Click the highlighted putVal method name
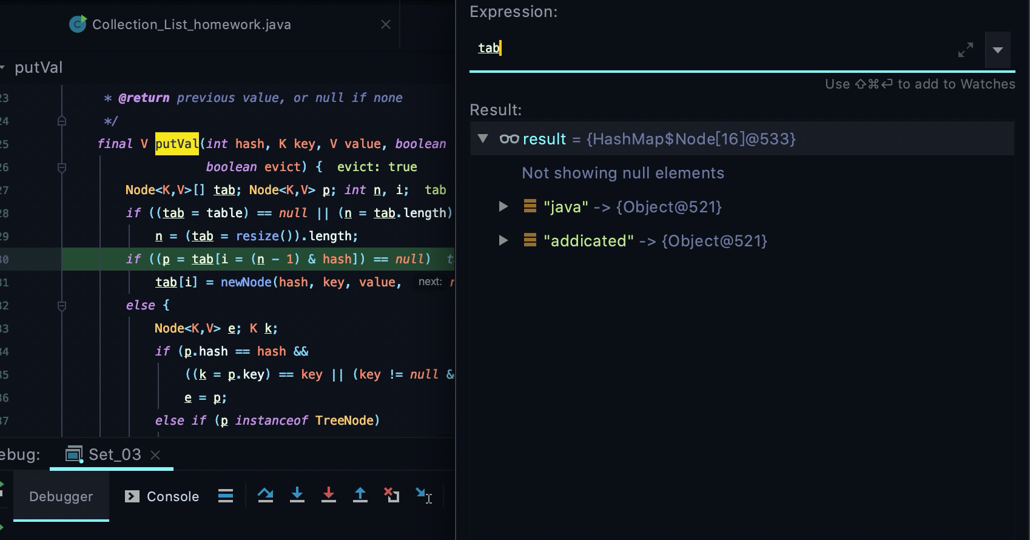This screenshot has width=1030, height=540. (177, 144)
